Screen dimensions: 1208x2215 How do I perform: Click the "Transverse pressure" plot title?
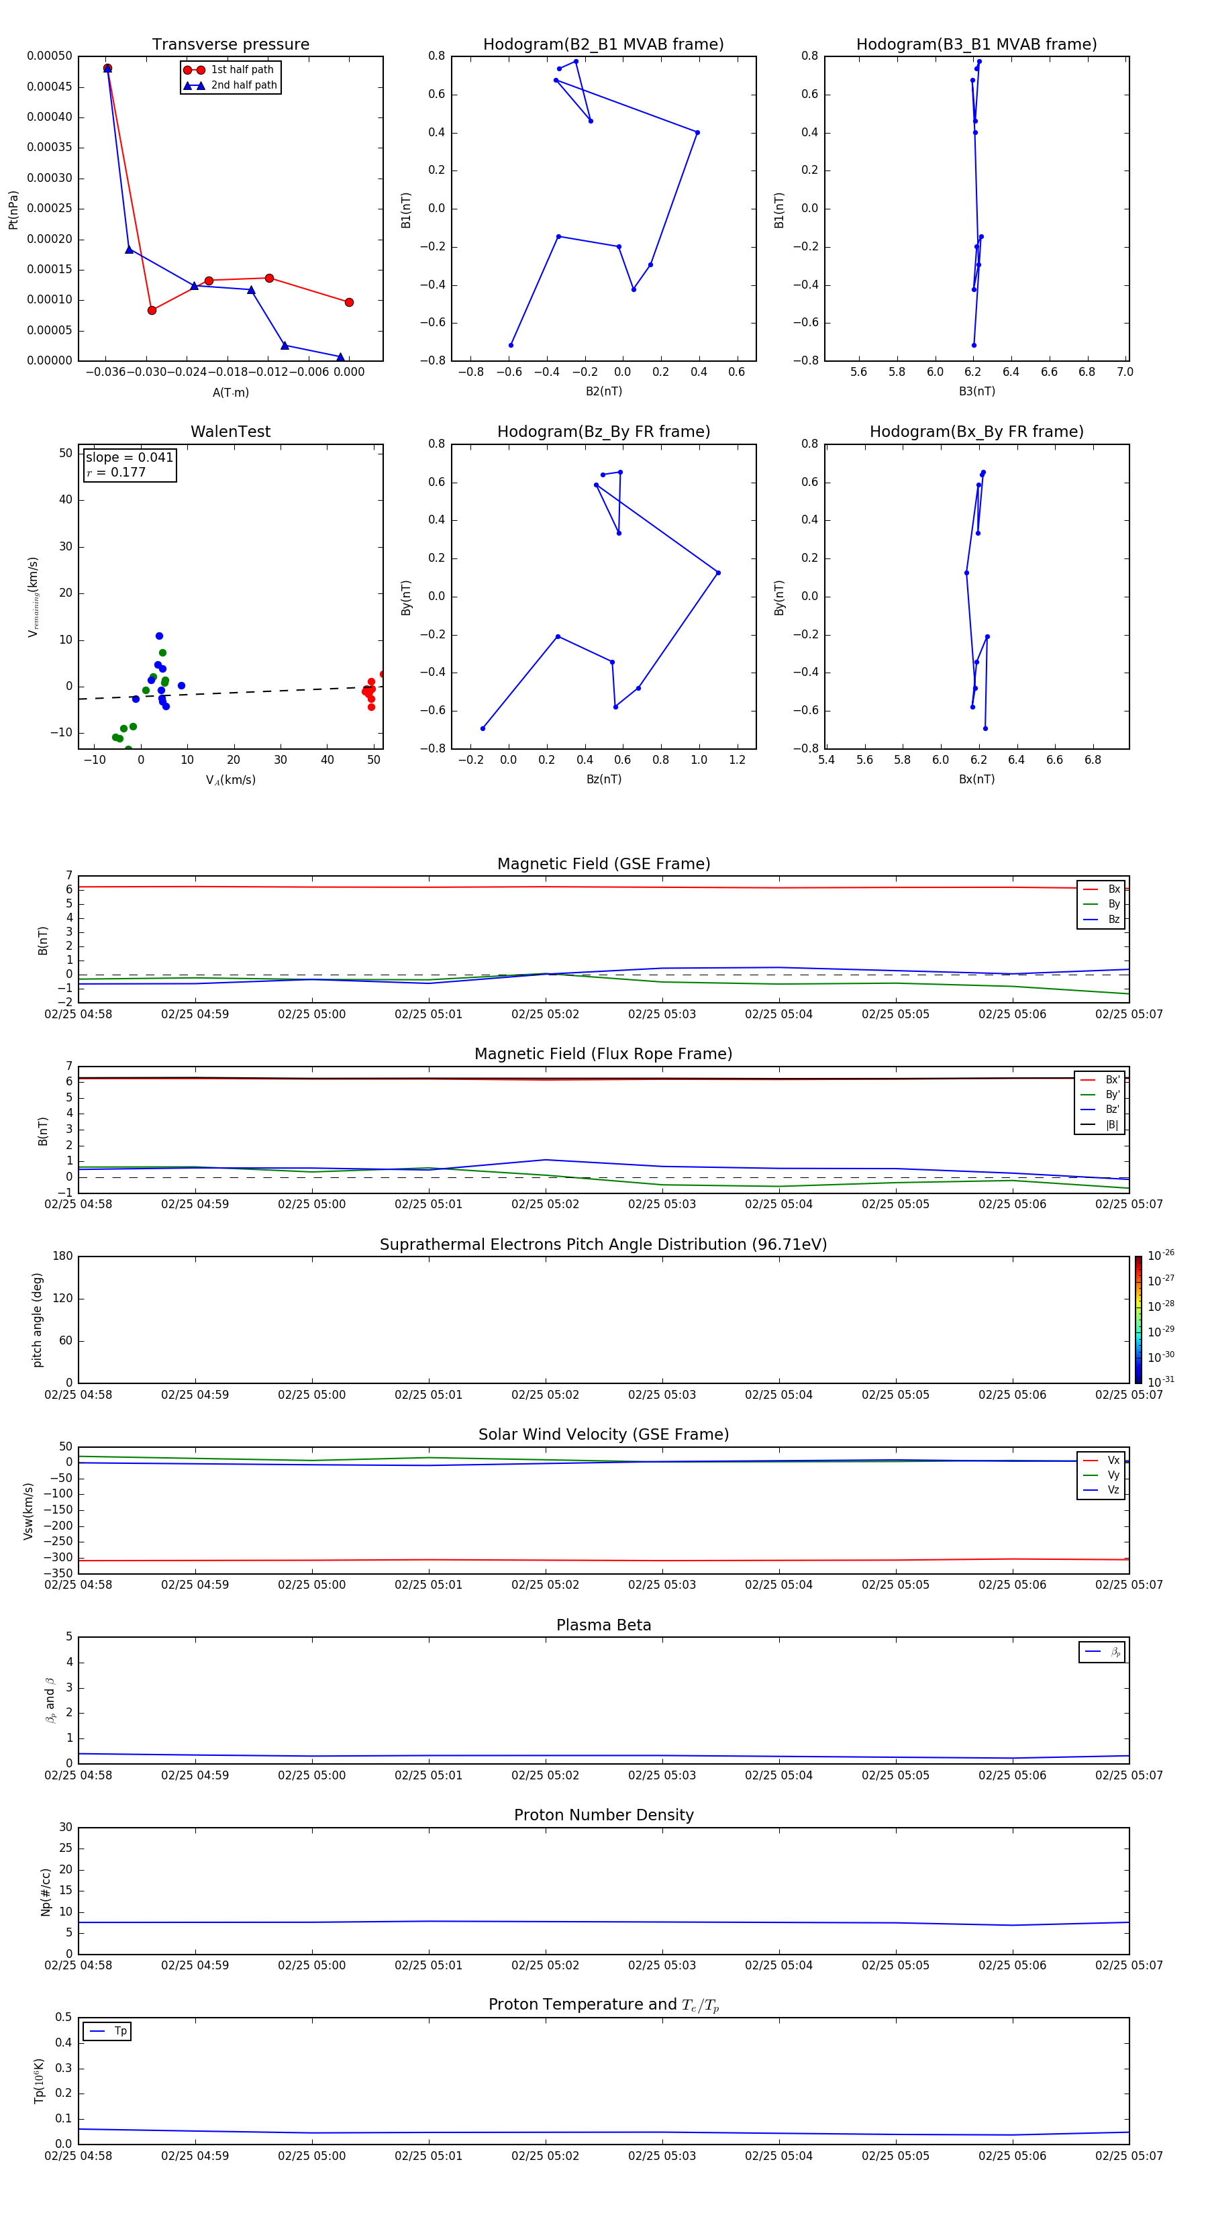230,45
